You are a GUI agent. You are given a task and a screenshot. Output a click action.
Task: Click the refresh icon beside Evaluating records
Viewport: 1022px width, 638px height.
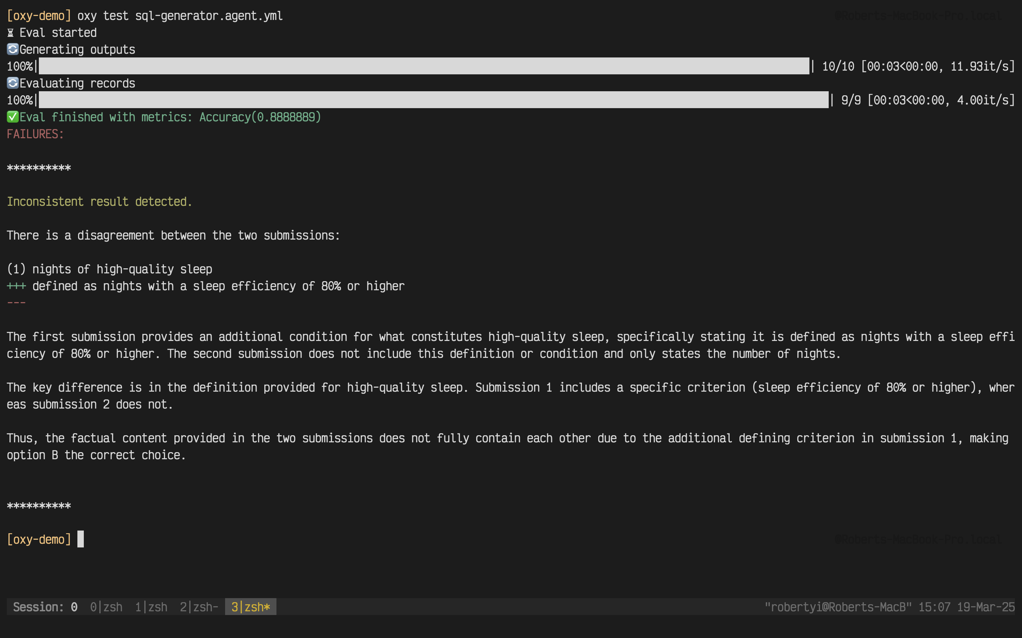[x=13, y=83]
